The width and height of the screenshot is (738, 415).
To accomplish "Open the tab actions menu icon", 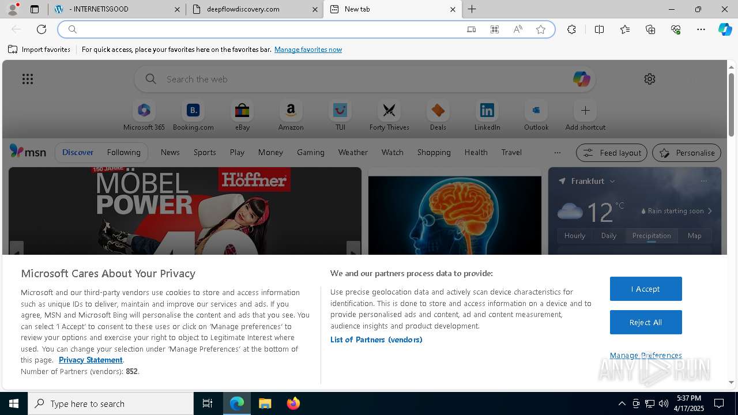I will pyautogui.click(x=35, y=9).
